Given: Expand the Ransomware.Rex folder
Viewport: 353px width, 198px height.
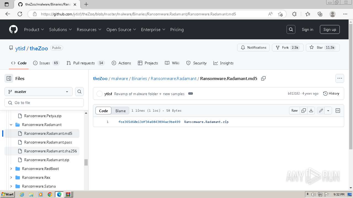Looking at the screenshot, I should click(x=11, y=177).
